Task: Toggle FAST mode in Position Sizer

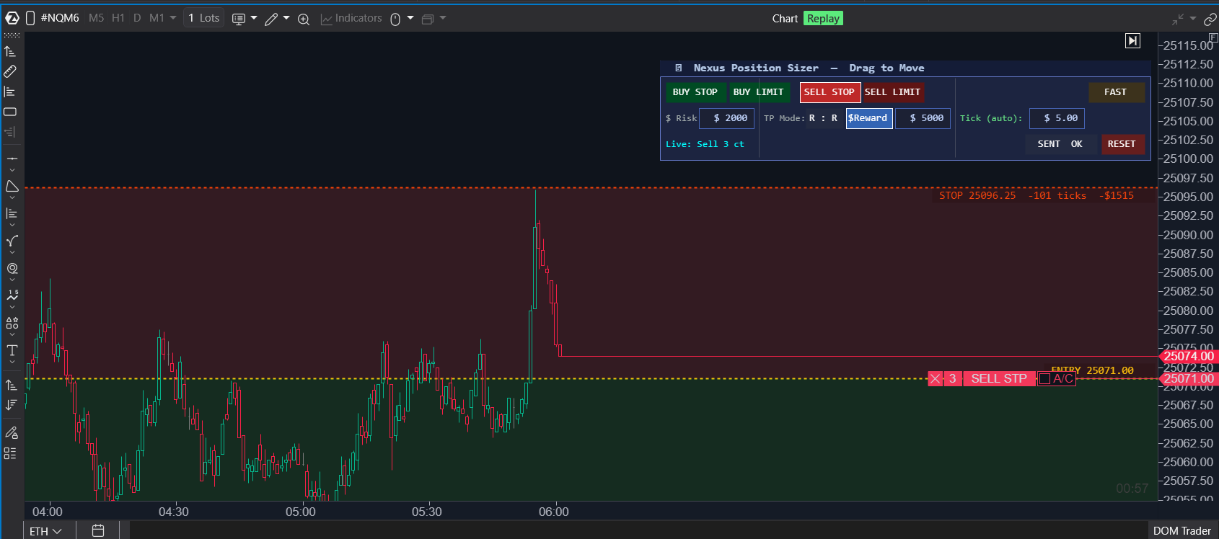Action: 1116,92
